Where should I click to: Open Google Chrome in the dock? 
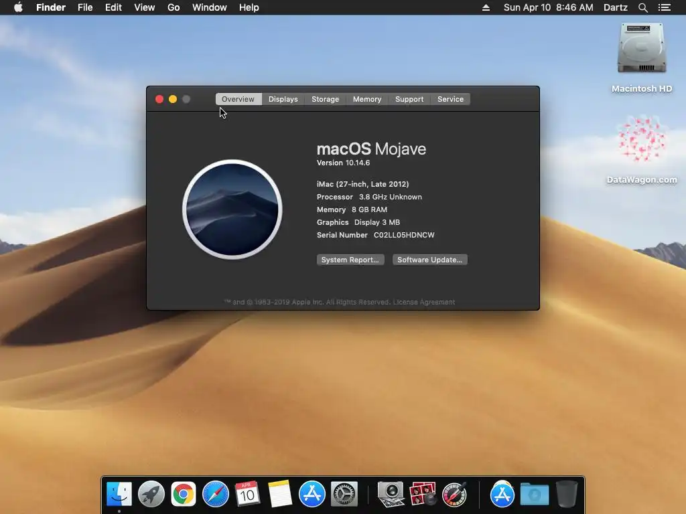[184, 494]
